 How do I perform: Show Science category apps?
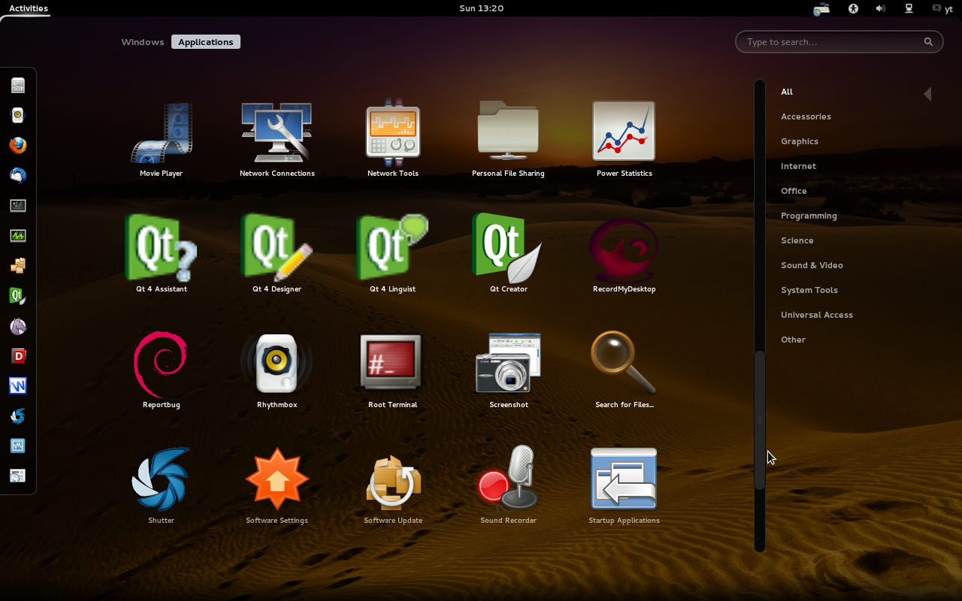coord(797,240)
